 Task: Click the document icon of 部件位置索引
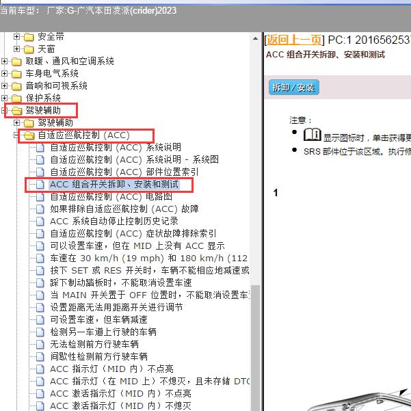[40, 172]
